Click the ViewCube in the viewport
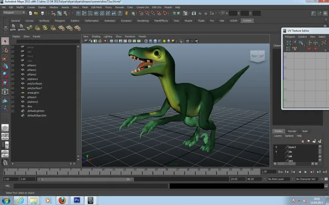Screen dimensions: 329x205 pyautogui.click(x=258, y=56)
